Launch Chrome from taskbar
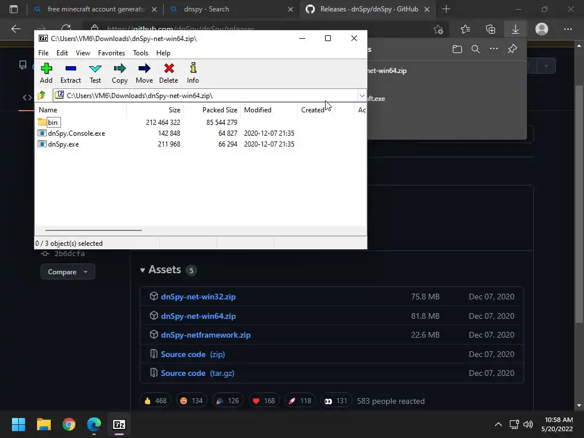 69,424
